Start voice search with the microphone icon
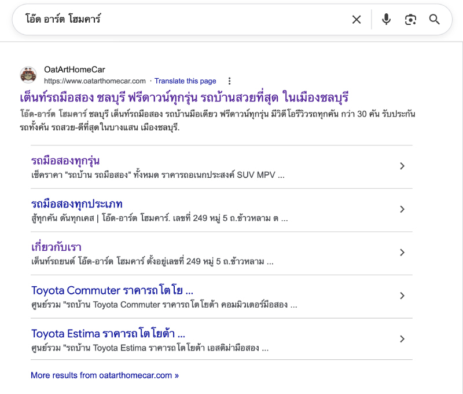Image resolution: width=463 pixels, height=394 pixels. coord(386,20)
